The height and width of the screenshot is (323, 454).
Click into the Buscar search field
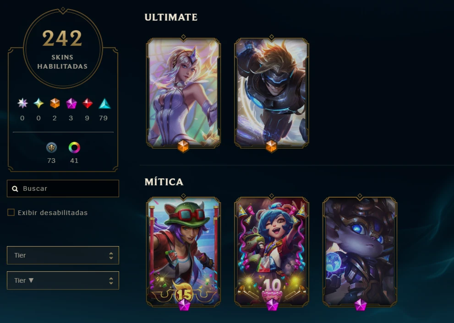point(63,188)
